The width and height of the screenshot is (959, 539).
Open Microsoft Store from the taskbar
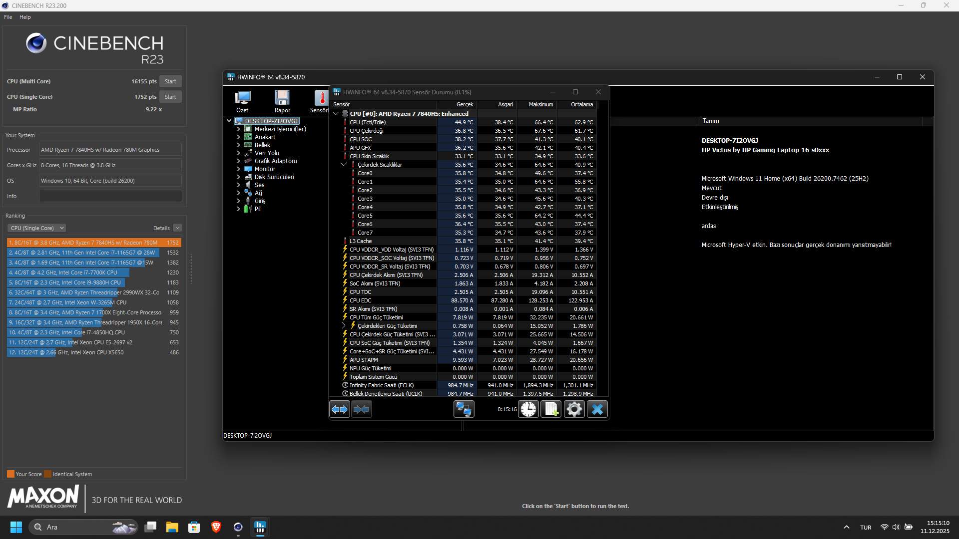pyautogui.click(x=194, y=527)
